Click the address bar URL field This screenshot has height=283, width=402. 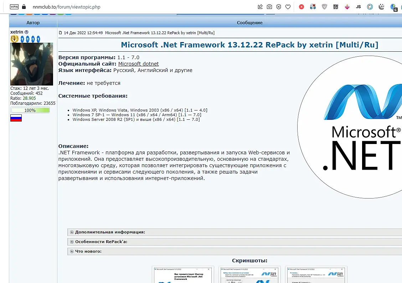coord(66,7)
